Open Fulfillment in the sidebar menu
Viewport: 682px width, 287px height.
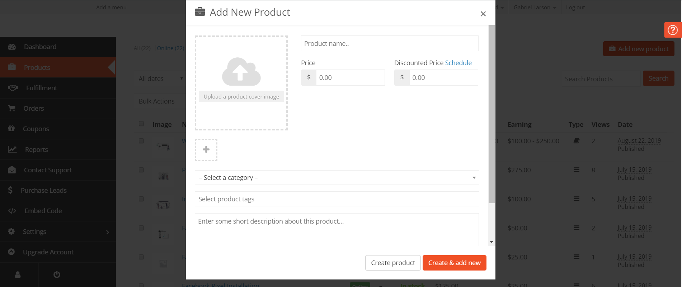click(x=41, y=88)
